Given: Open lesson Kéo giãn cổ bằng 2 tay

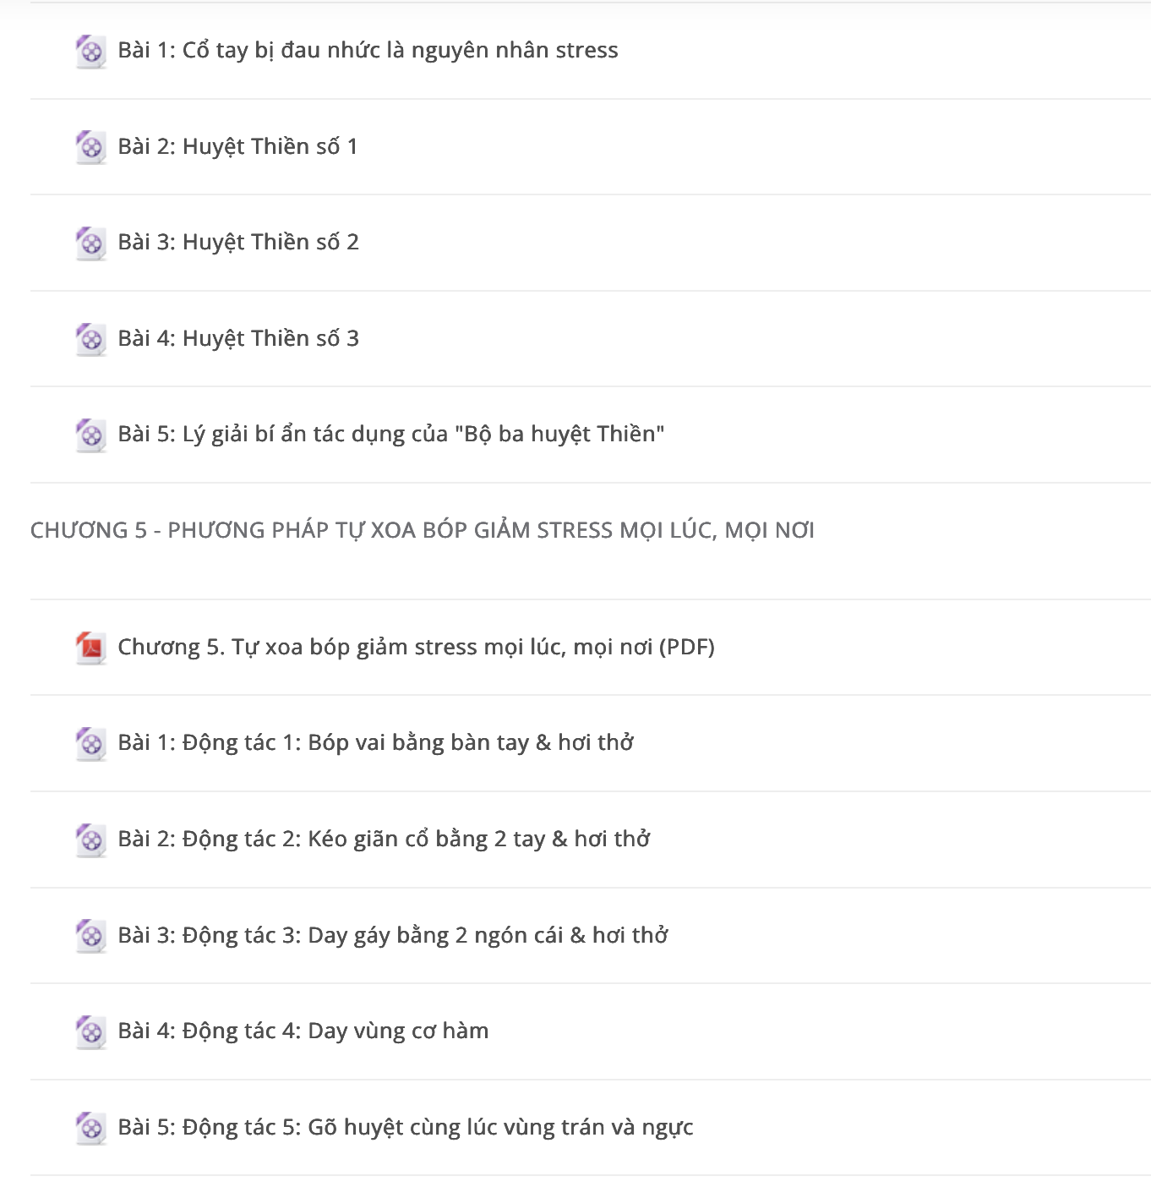Looking at the screenshot, I should [x=384, y=840].
